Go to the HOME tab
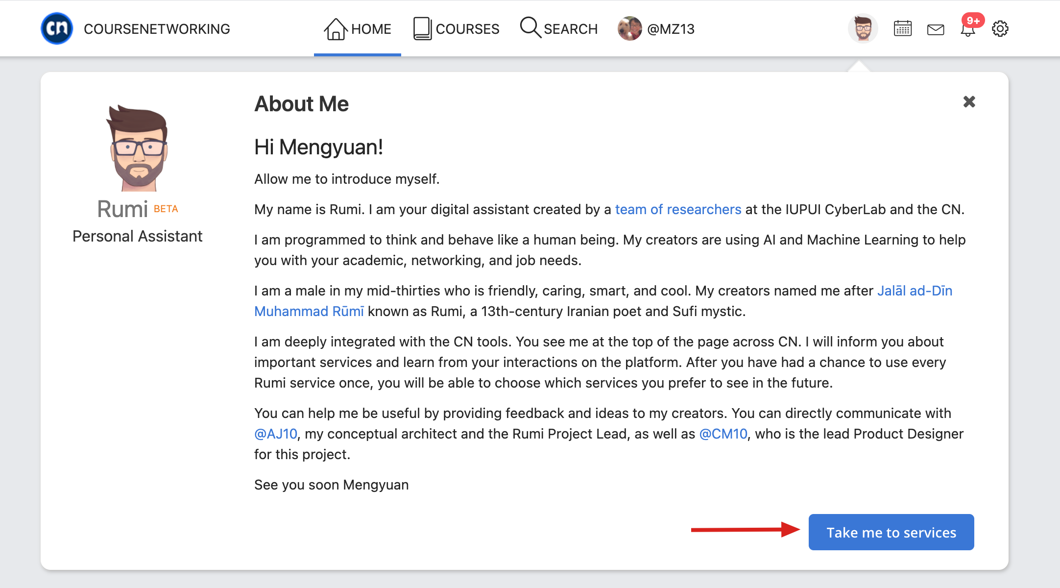This screenshot has width=1060, height=588. pos(358,29)
